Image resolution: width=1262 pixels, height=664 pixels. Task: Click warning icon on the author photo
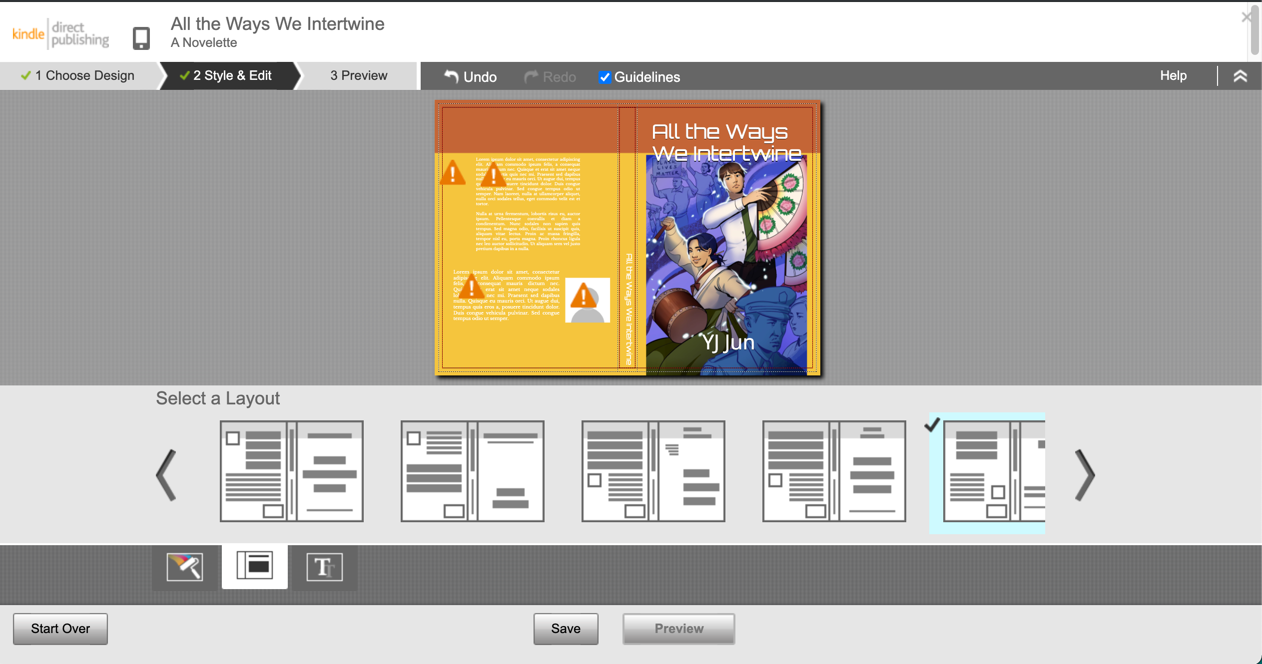click(584, 295)
